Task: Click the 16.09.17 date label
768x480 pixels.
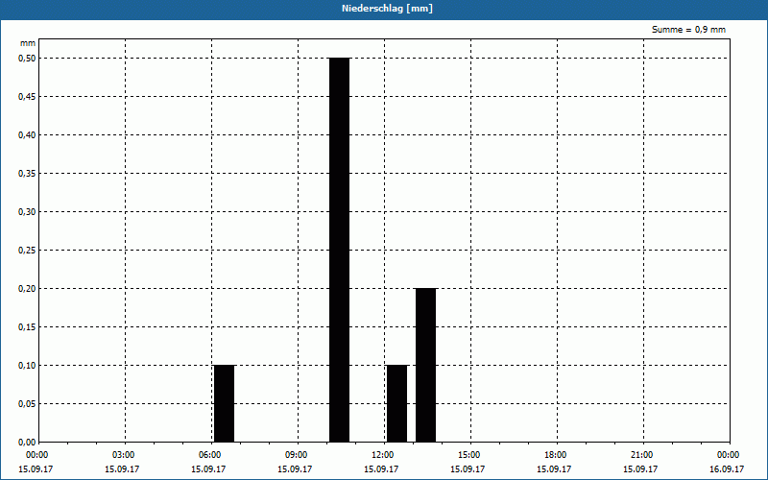Action: click(727, 469)
